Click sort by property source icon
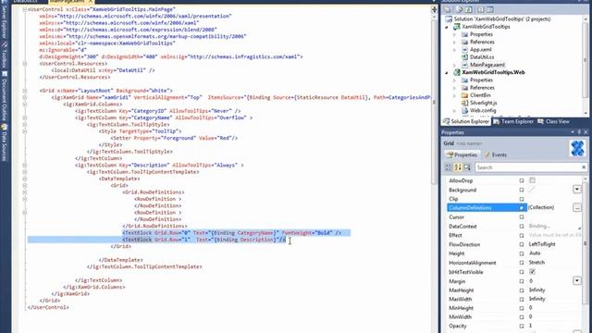 [x=467, y=167]
